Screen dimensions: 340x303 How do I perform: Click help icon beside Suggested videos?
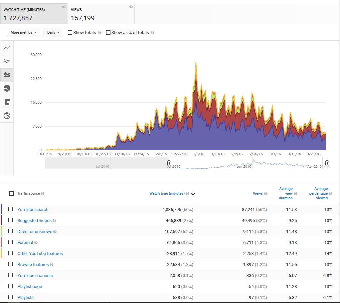pyautogui.click(x=54, y=221)
